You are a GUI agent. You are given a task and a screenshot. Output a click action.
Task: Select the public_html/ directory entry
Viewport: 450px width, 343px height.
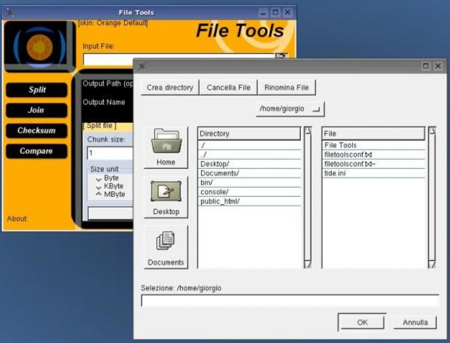249,201
